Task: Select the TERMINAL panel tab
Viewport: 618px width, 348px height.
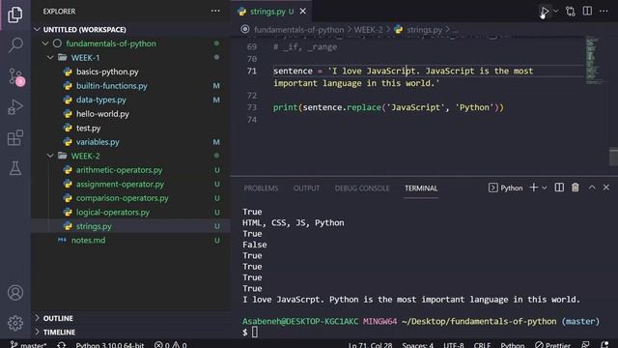Action: tap(421, 188)
